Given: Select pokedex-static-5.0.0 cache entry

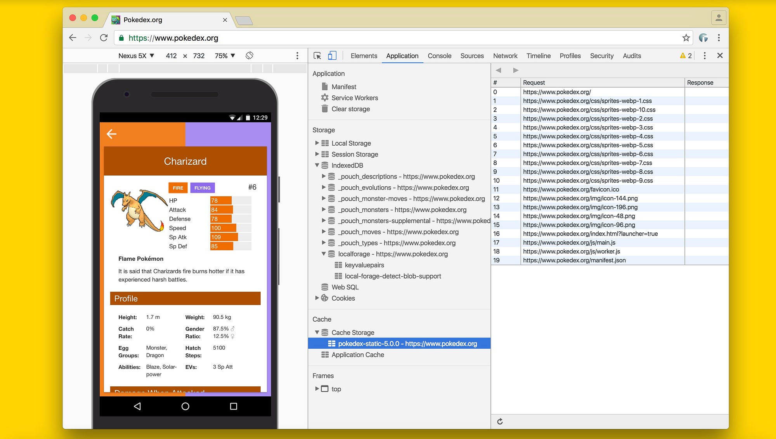Looking at the screenshot, I should point(407,343).
